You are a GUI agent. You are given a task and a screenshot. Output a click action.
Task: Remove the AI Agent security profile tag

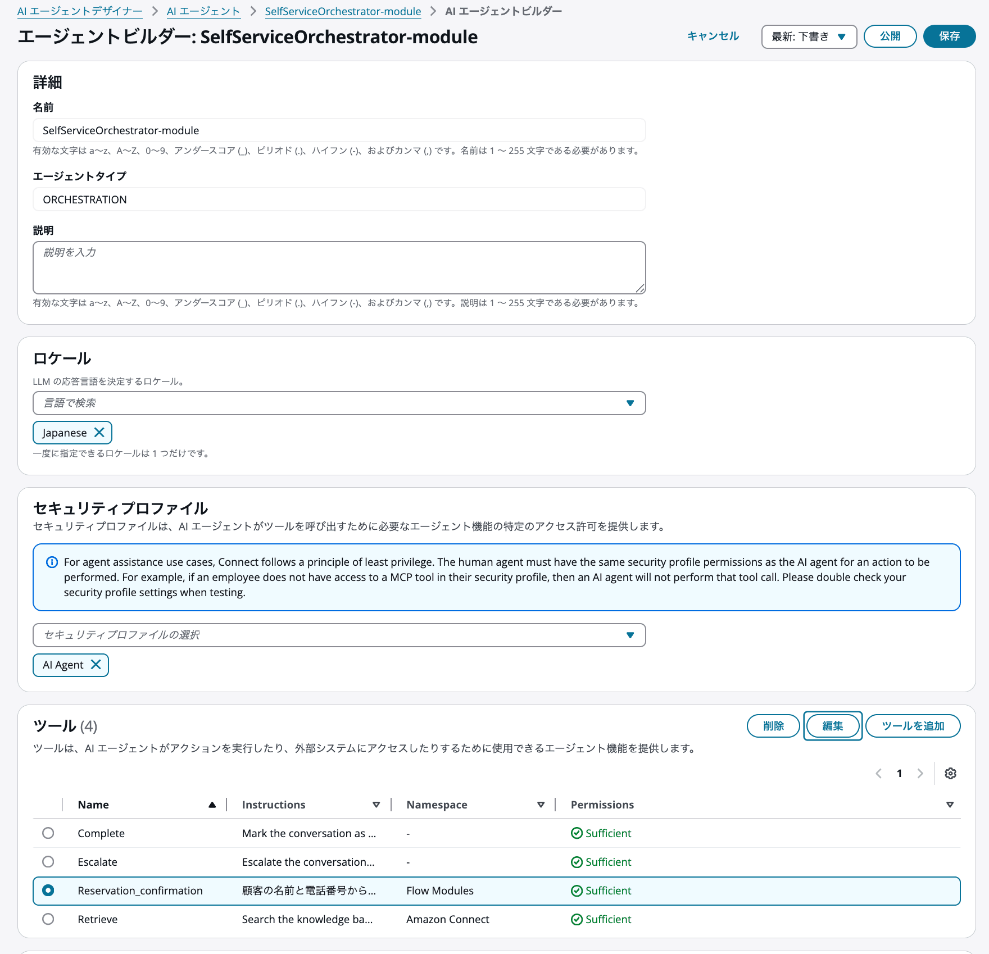[96, 665]
